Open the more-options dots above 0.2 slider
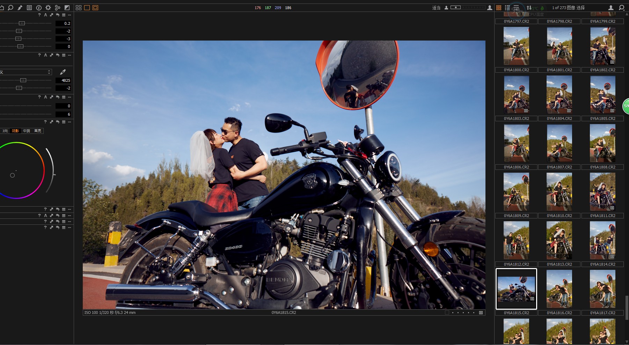Image resolution: width=629 pixels, height=345 pixels. pos(70,15)
